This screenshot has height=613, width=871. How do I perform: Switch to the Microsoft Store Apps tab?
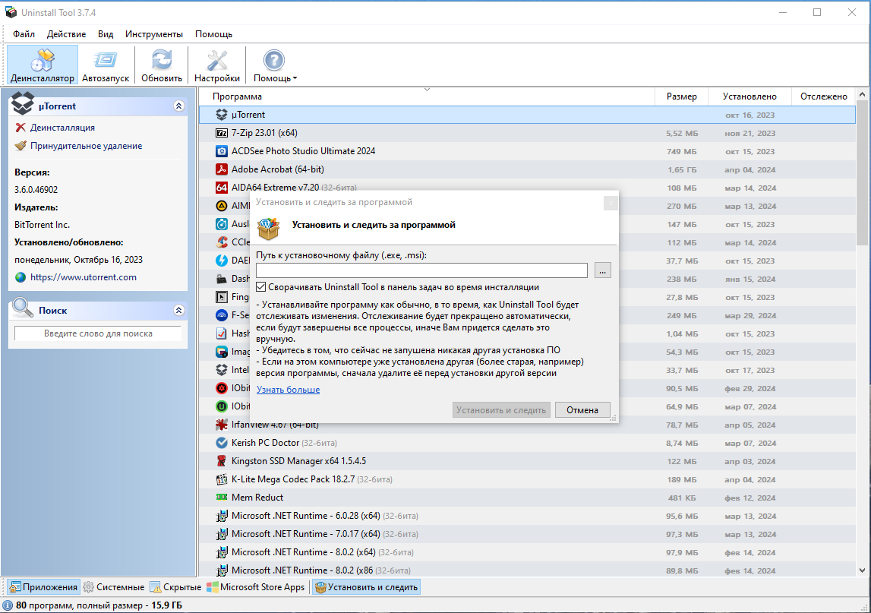tap(256, 587)
